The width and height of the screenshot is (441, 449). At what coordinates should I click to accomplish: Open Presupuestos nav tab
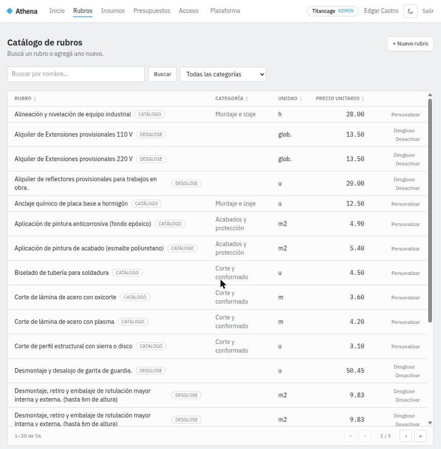(152, 11)
